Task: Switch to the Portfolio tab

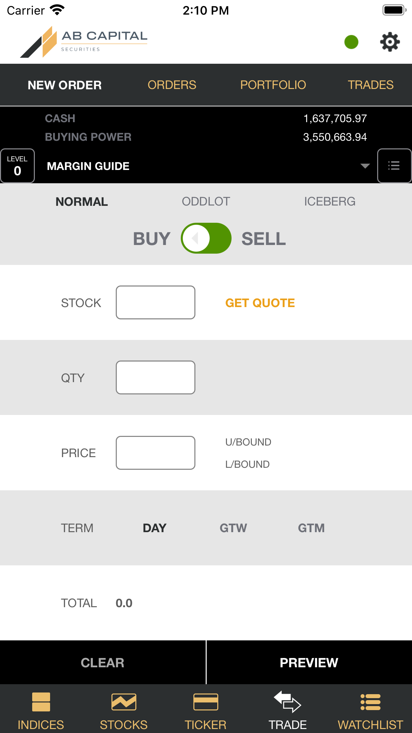Action: pyautogui.click(x=273, y=85)
